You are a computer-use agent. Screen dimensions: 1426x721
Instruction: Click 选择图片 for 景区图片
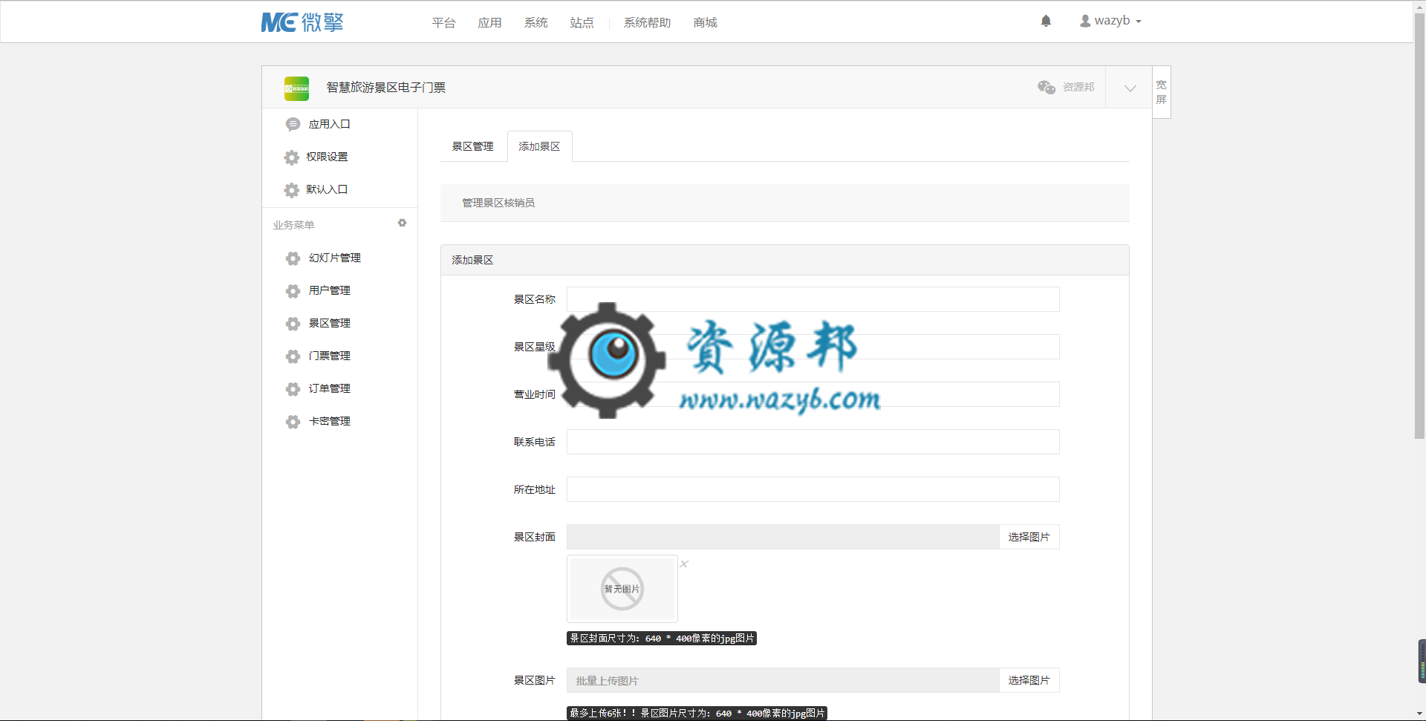[x=1029, y=680]
